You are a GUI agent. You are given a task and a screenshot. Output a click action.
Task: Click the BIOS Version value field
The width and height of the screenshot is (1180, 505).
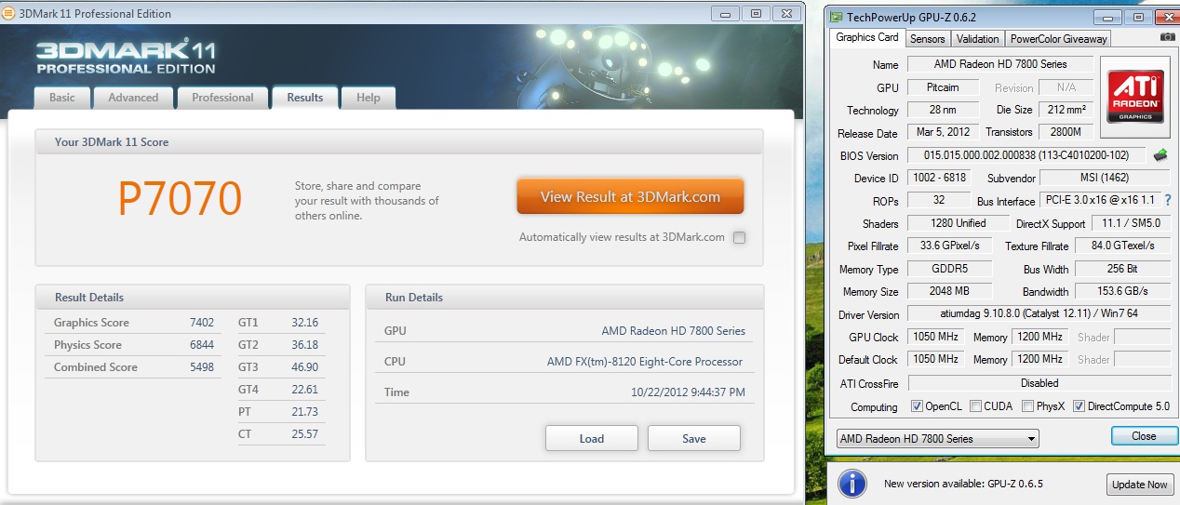[1026, 155]
